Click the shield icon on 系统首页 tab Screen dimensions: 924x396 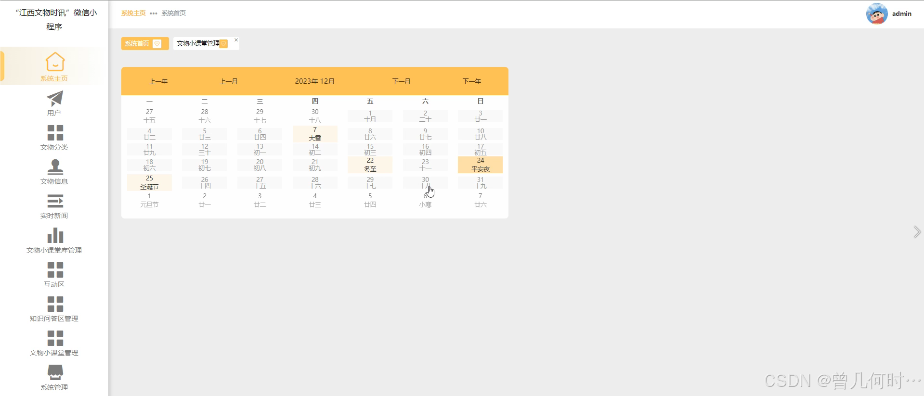(x=157, y=44)
